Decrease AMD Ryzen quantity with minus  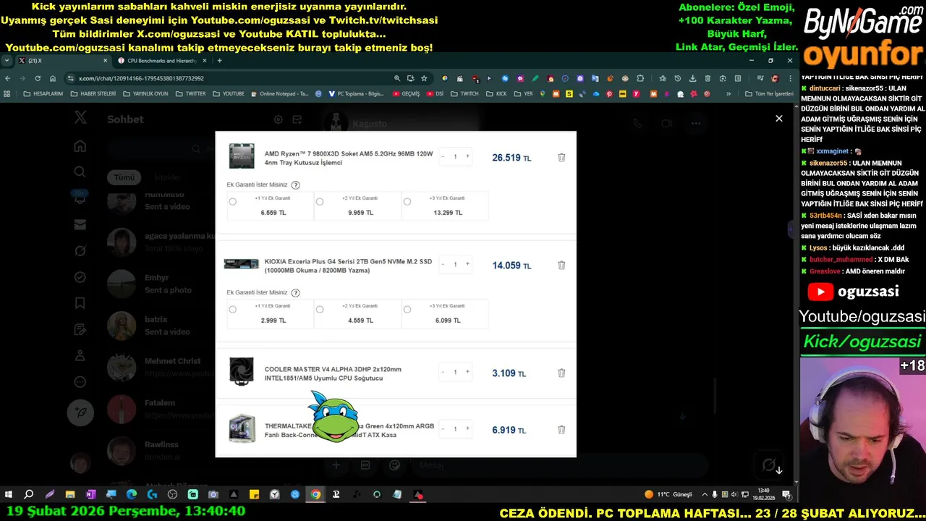(x=443, y=156)
